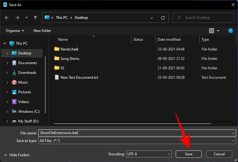Screen dimensions: 238x162
Task: Go up one folder level
Action: point(35,17)
